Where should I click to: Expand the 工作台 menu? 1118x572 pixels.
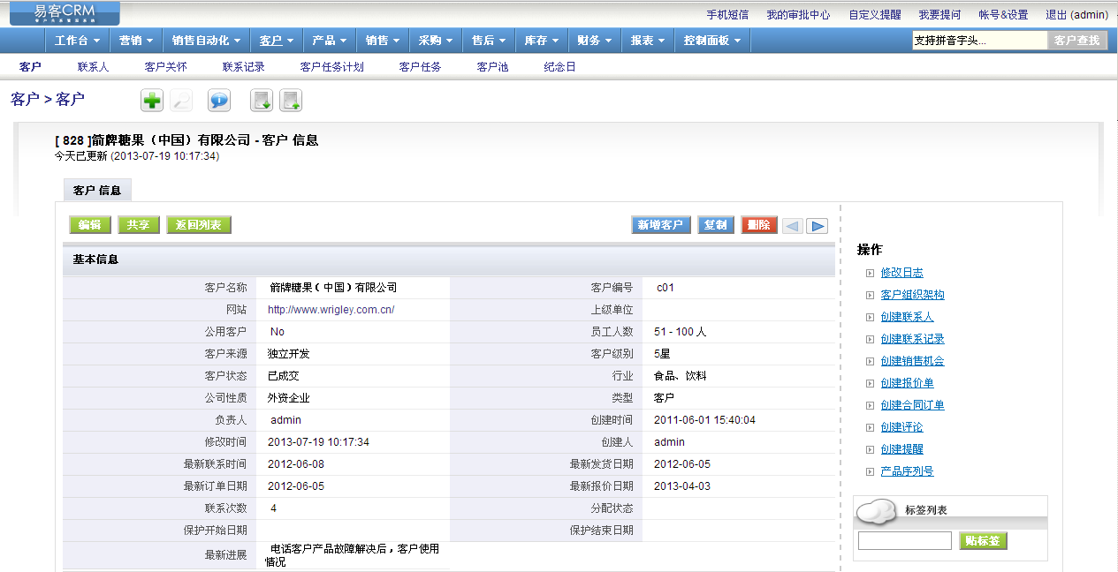point(77,41)
